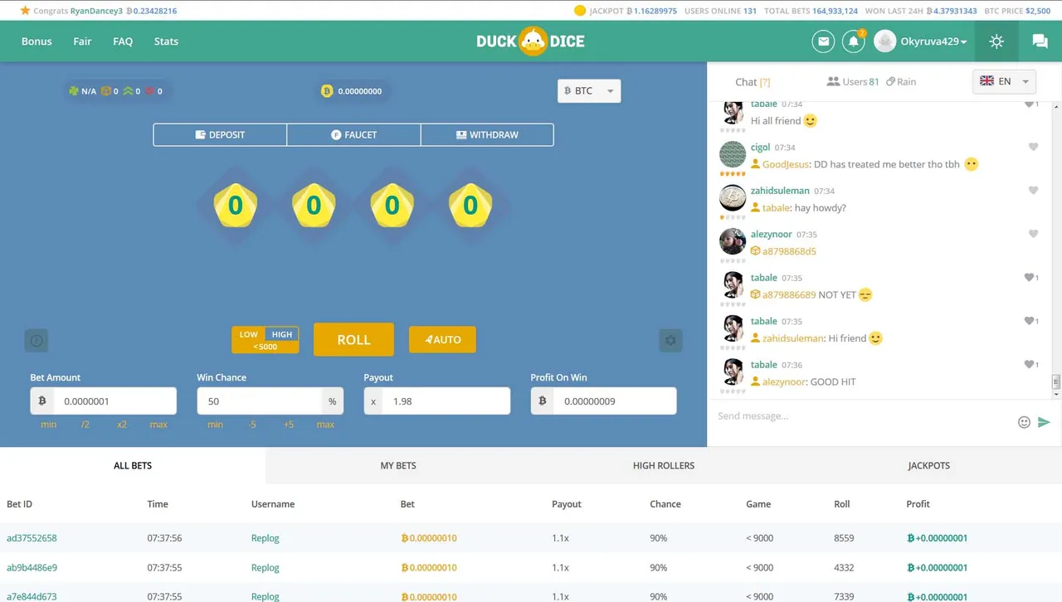
Task: Like alezynoor's message heart
Action: tap(1033, 234)
